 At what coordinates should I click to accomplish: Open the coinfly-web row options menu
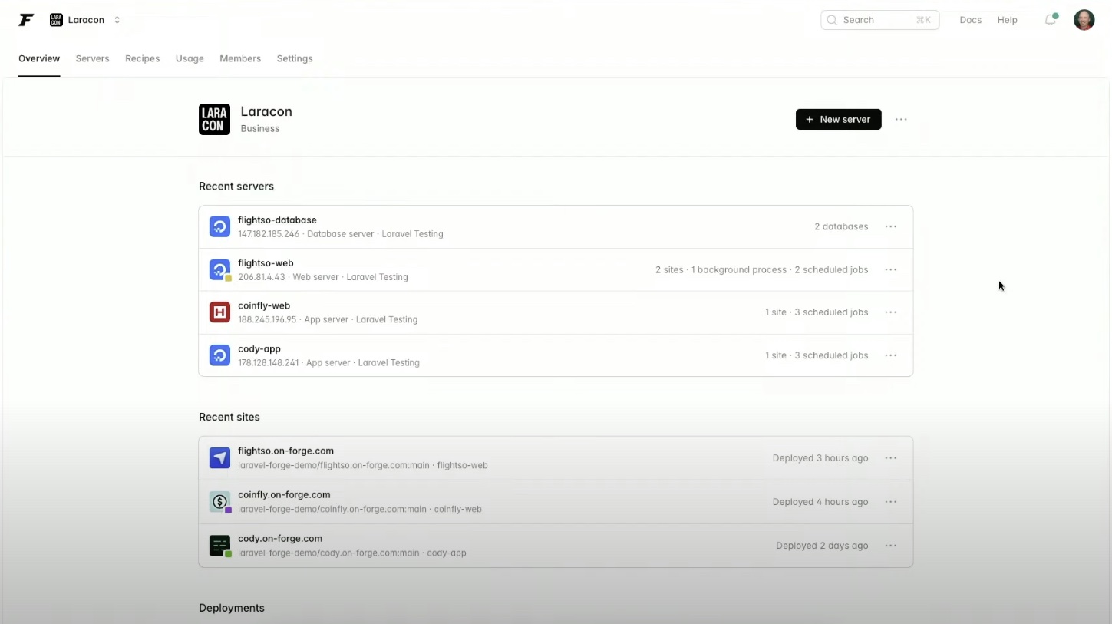pos(890,312)
